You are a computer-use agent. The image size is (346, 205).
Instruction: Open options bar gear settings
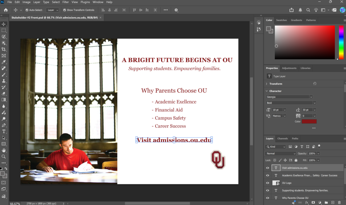(x=176, y=10)
